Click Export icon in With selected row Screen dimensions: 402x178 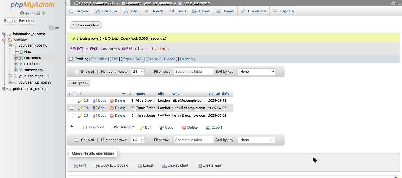pos(208,128)
